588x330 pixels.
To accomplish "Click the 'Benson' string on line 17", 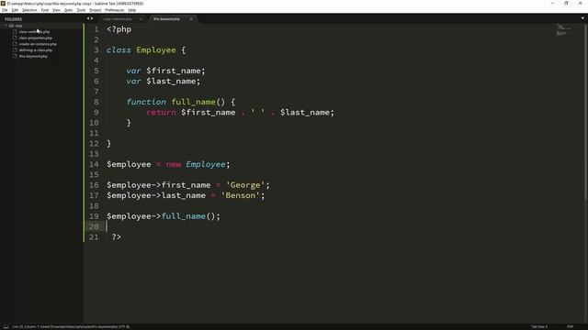I will [x=241, y=195].
